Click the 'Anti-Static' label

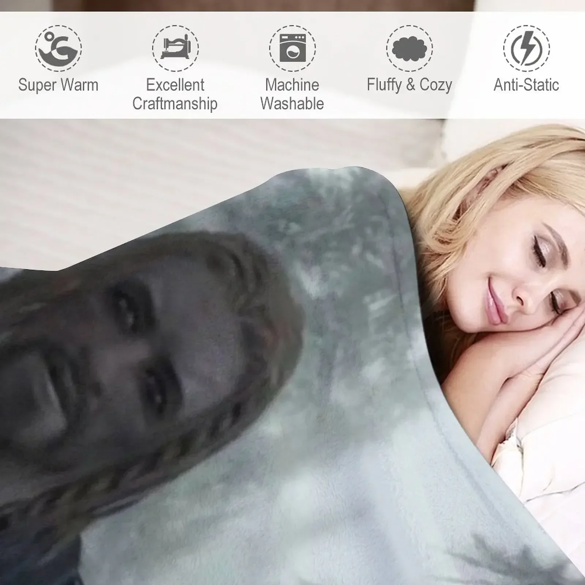coord(526,85)
